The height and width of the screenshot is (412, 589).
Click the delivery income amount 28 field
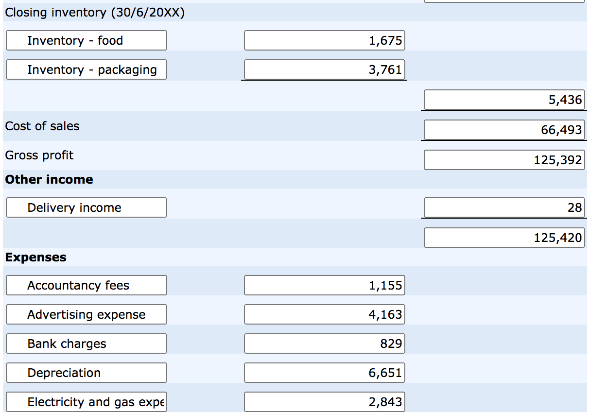[x=504, y=207]
